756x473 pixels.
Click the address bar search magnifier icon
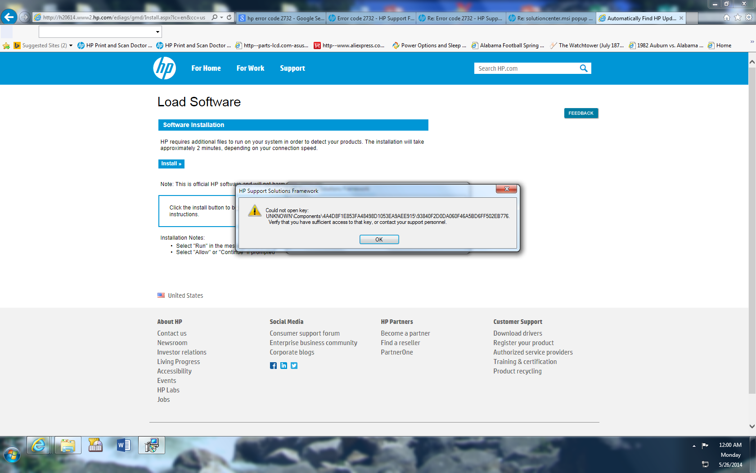215,18
